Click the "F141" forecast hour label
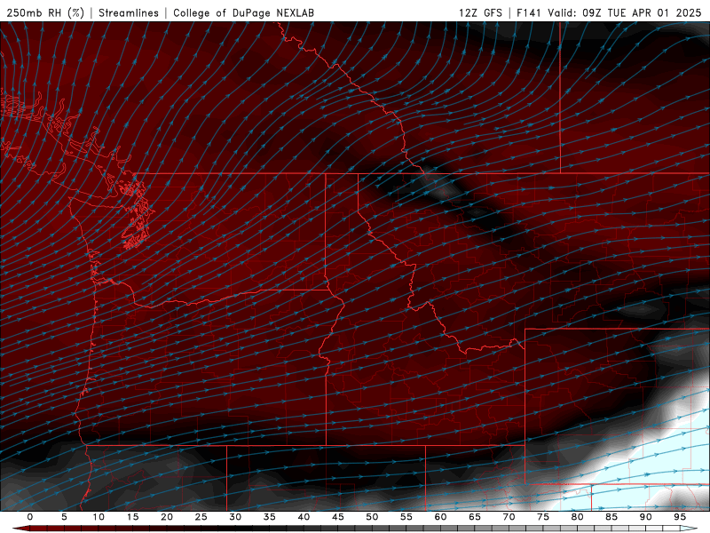Screen dimensions: 710x533 point(528,12)
